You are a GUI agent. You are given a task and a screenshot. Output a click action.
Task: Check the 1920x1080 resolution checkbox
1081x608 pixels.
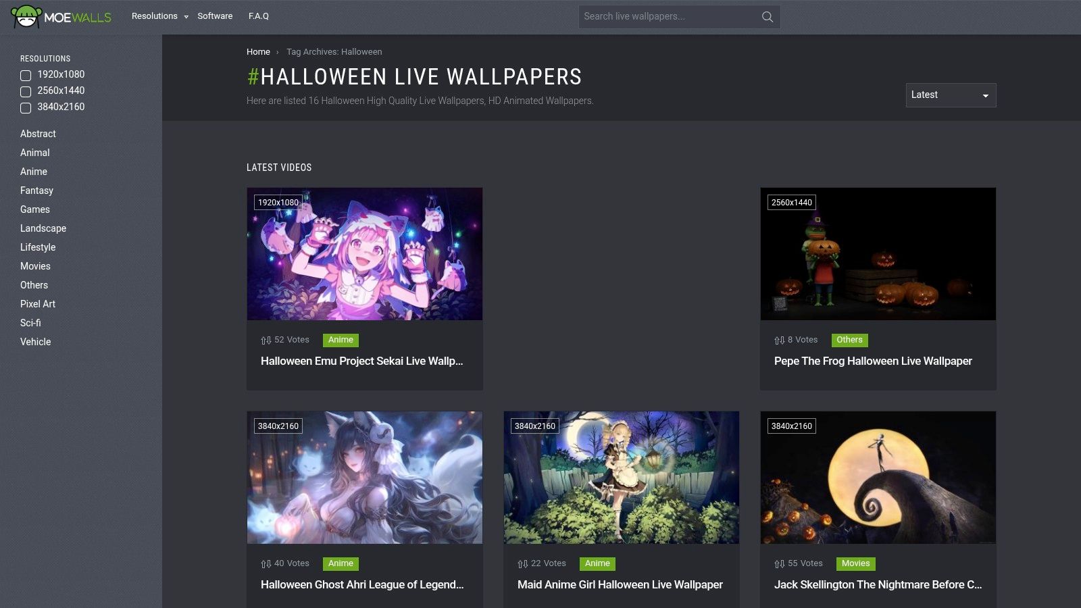coord(26,76)
